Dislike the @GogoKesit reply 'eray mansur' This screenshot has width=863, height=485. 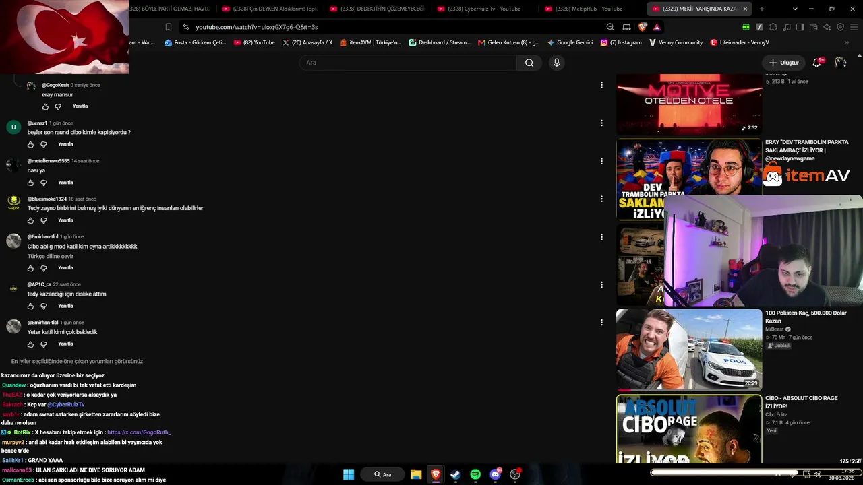(x=58, y=106)
